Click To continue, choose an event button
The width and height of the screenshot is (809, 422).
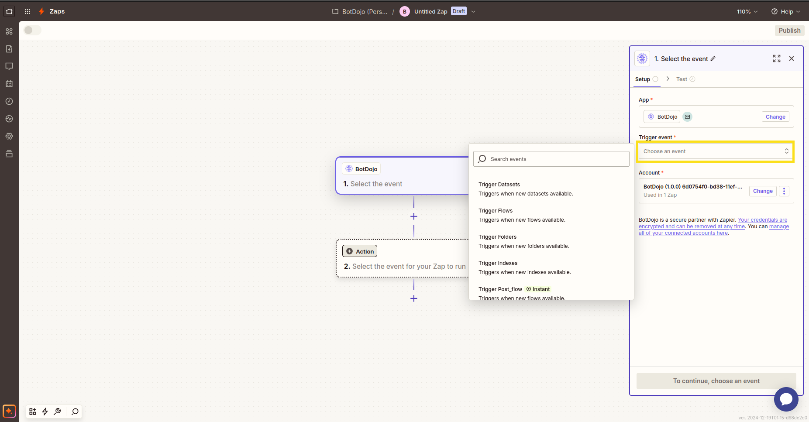(x=716, y=381)
